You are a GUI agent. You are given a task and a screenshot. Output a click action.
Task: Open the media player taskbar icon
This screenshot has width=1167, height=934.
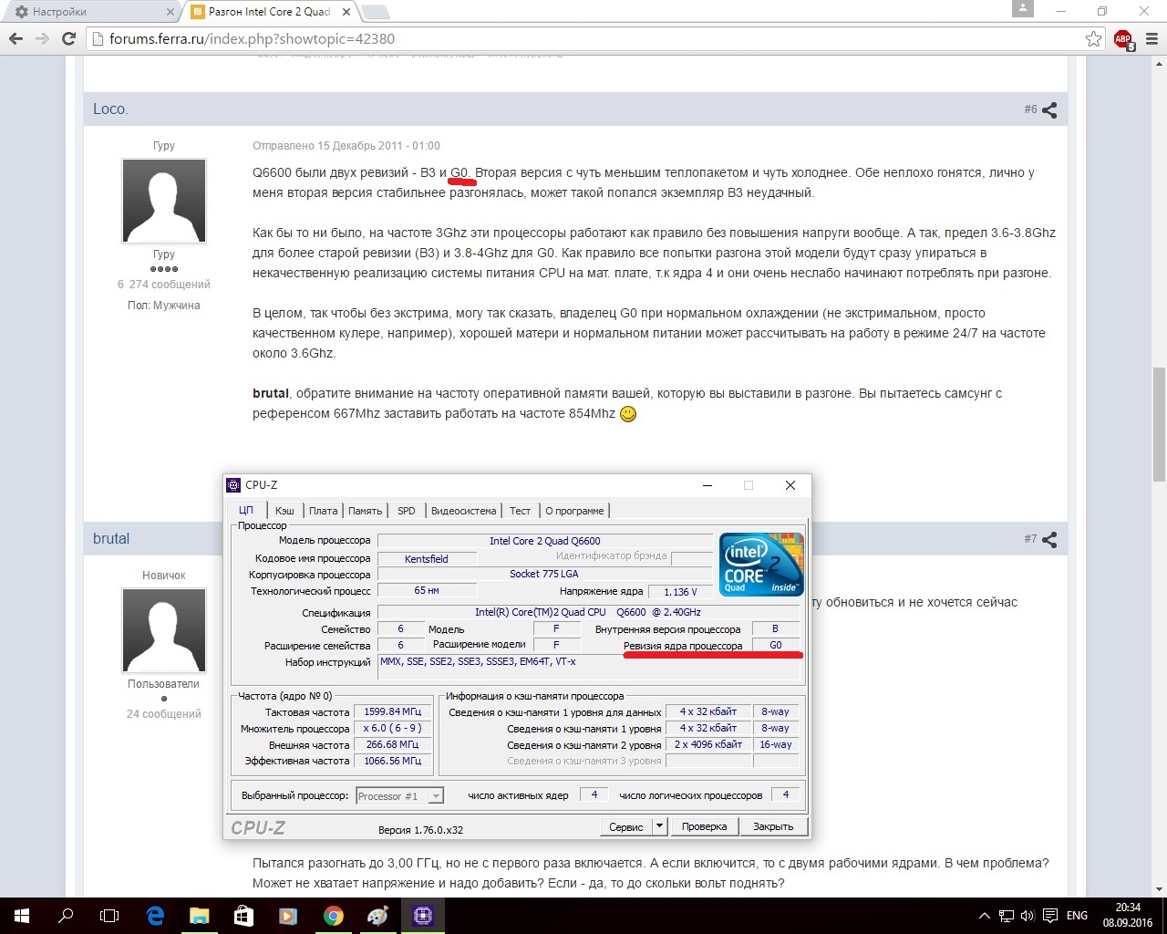point(288,916)
